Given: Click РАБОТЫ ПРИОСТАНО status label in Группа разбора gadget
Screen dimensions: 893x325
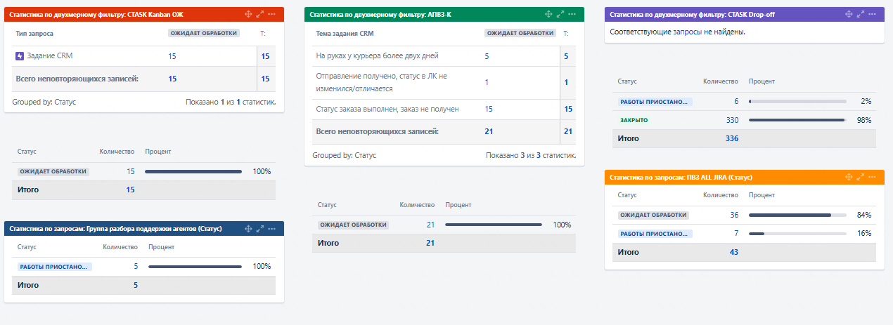Looking at the screenshot, I should (x=54, y=266).
